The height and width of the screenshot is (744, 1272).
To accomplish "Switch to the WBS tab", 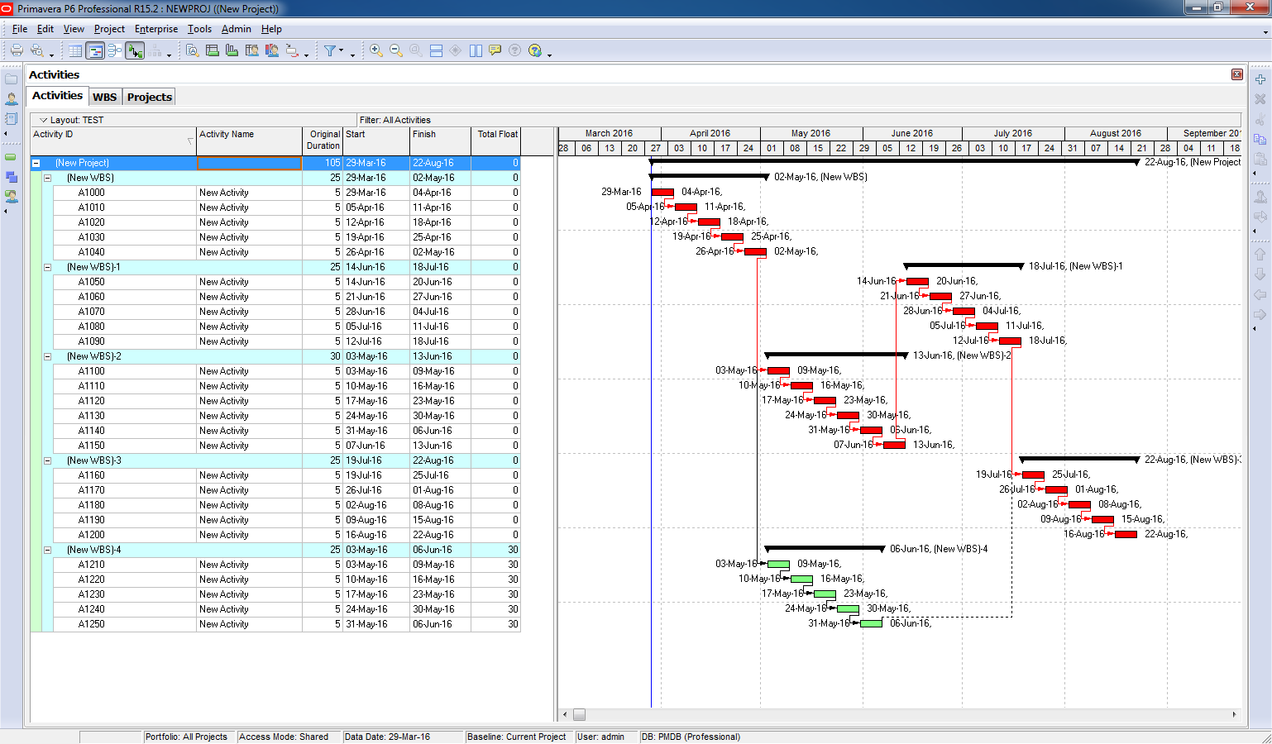I will coord(104,97).
